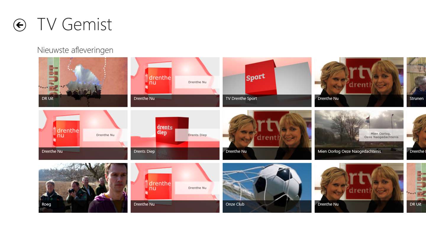Go back with the circled arrow button

[20, 25]
